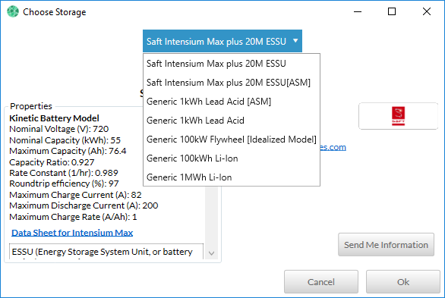Click the Maximum Charge Current (A): 82 line

point(75,195)
